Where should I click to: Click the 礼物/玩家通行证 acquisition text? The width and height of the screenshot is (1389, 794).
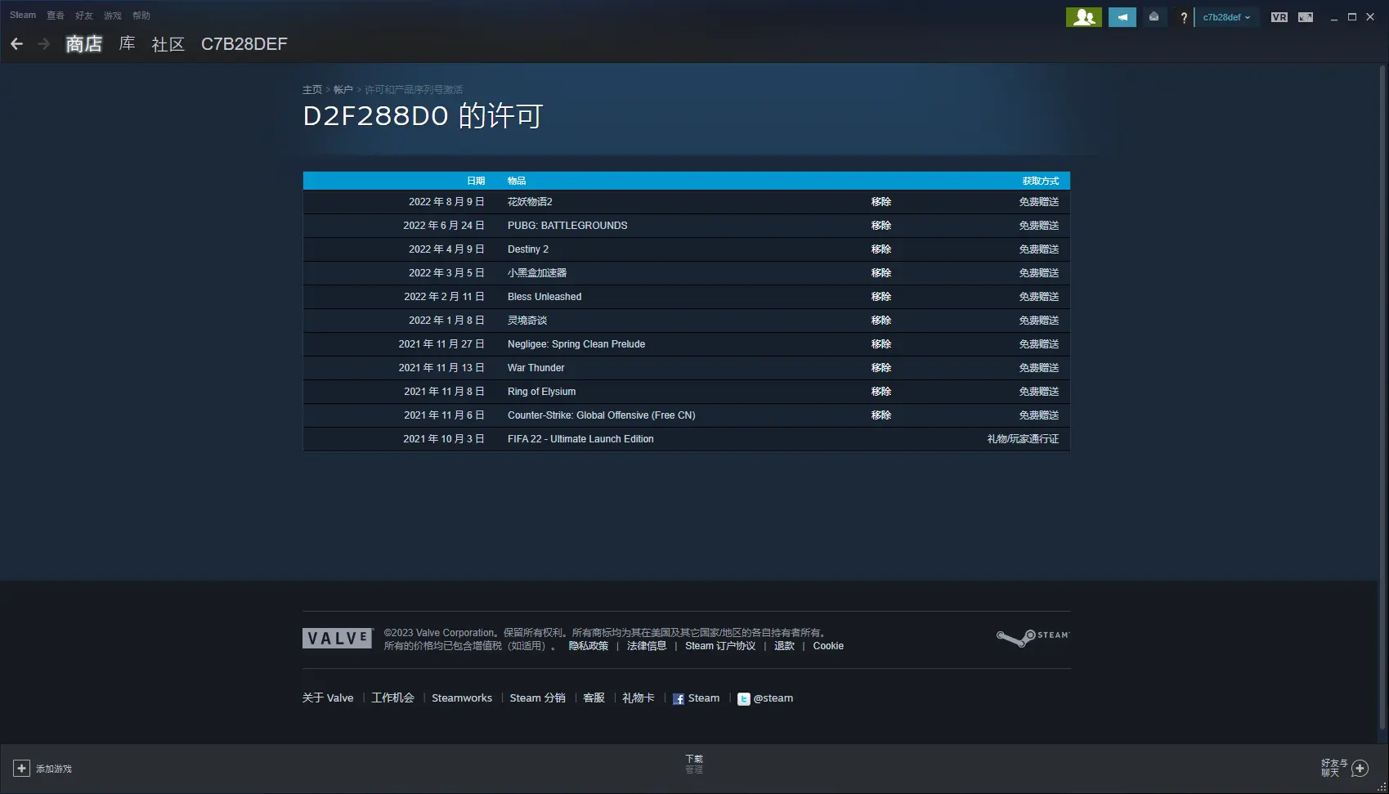pos(1023,439)
